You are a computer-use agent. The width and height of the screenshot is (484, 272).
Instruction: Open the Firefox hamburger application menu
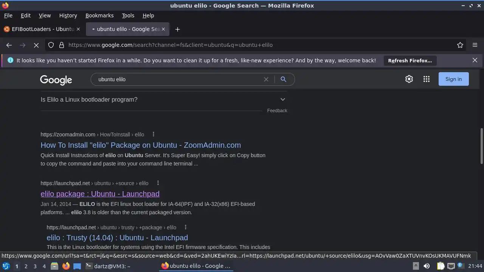click(475, 45)
